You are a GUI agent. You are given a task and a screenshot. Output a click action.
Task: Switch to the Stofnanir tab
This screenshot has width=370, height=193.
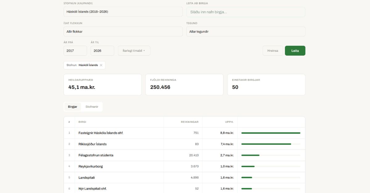pos(92,107)
